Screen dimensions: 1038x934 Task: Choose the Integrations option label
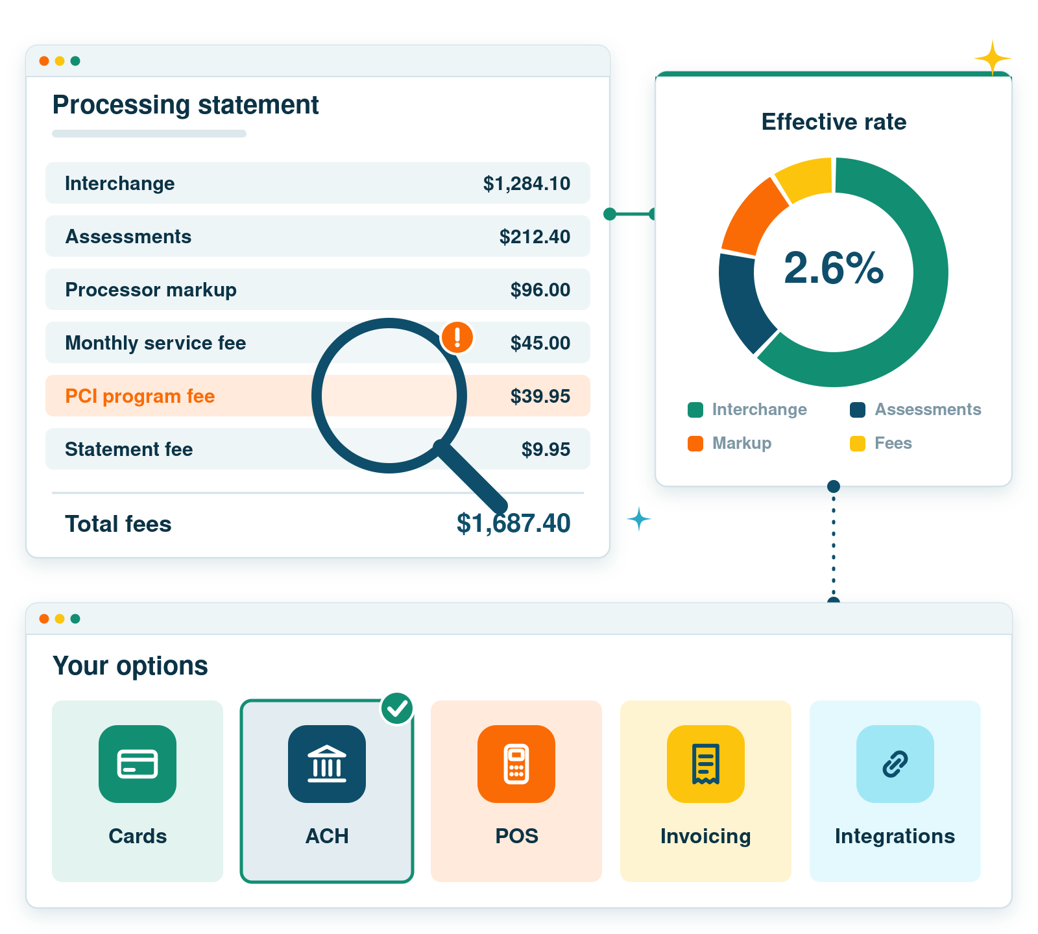pyautogui.click(x=895, y=837)
